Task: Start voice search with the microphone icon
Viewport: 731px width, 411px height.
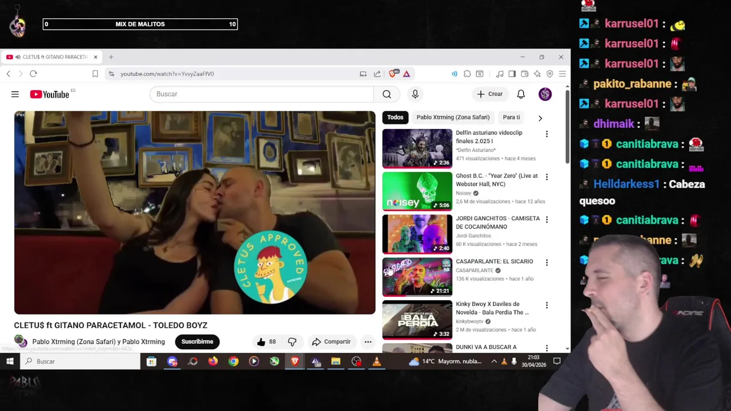Action: point(415,94)
